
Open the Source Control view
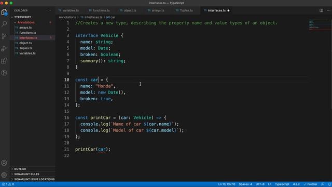[x=4, y=36]
